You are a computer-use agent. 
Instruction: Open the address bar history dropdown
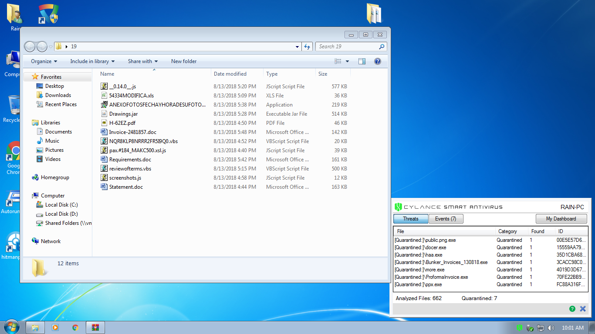tap(297, 47)
